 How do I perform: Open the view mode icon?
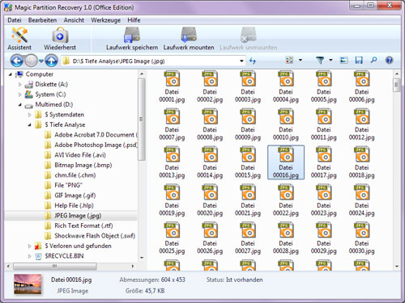[289, 60]
